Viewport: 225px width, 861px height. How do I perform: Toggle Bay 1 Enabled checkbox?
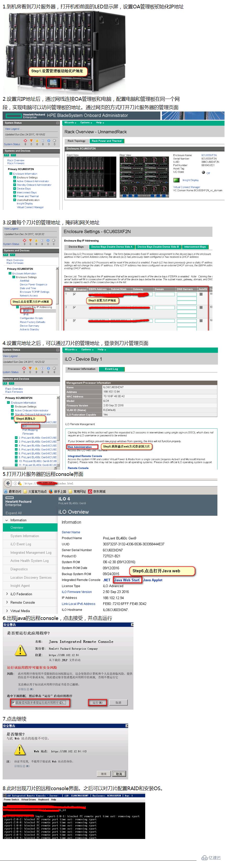[74, 294]
